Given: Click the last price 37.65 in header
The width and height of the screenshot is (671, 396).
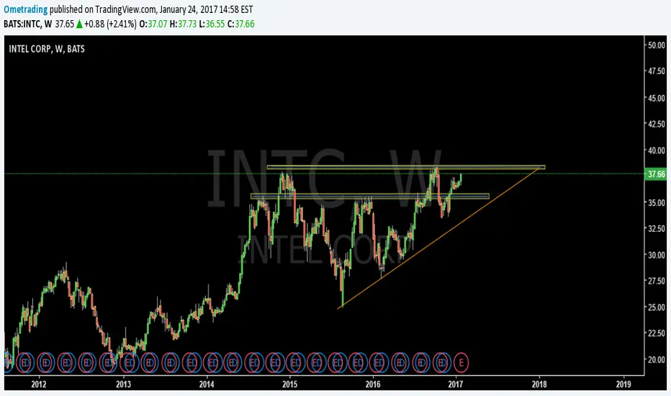Looking at the screenshot, I should (x=65, y=24).
